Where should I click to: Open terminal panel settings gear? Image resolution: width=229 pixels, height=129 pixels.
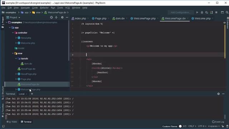tap(219, 94)
